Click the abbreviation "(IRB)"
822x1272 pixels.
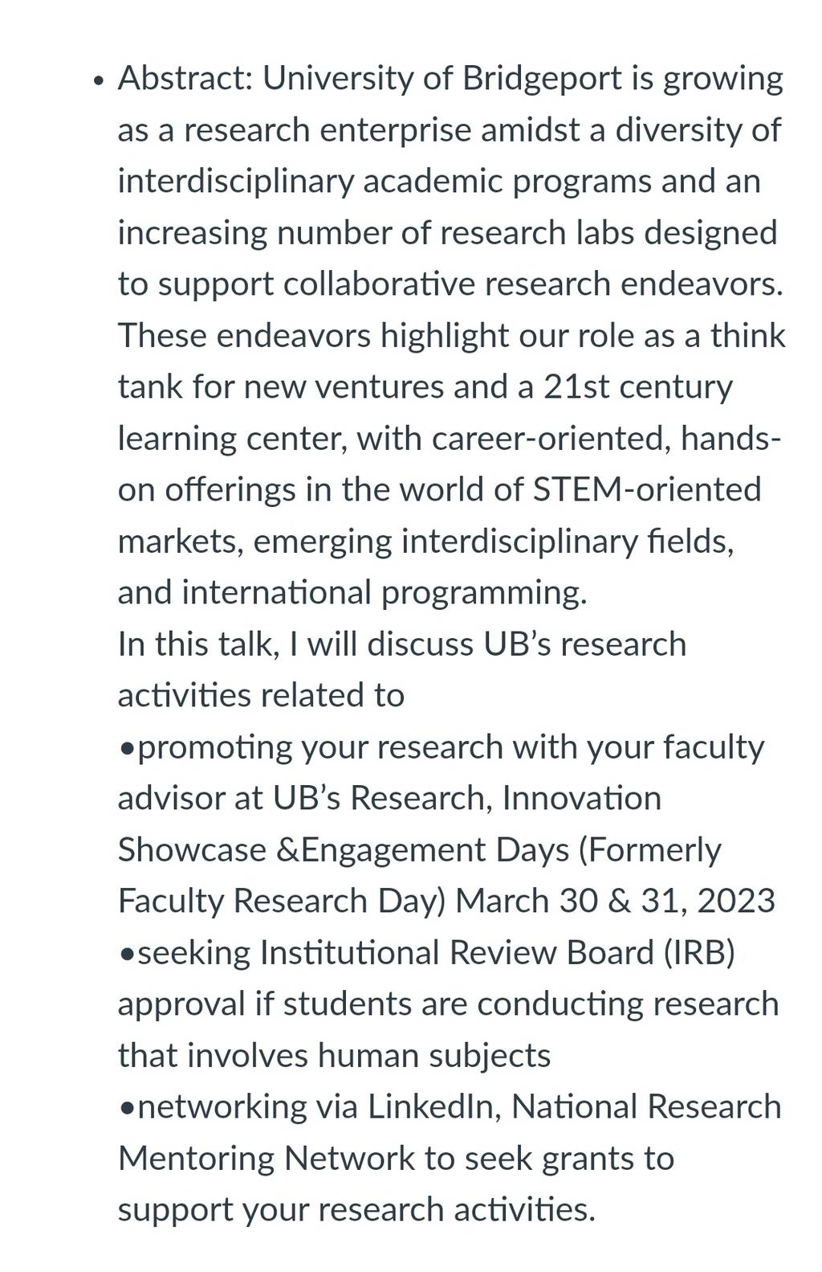(699, 953)
